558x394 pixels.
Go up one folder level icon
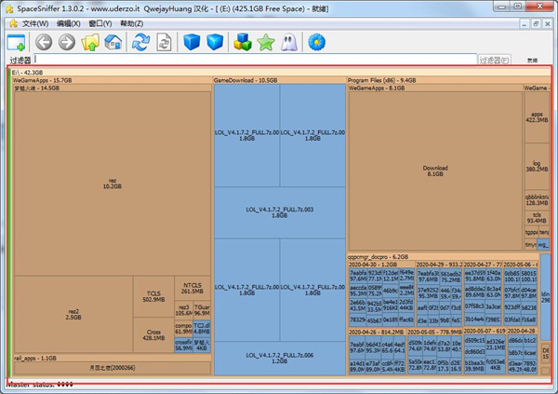pos(91,42)
